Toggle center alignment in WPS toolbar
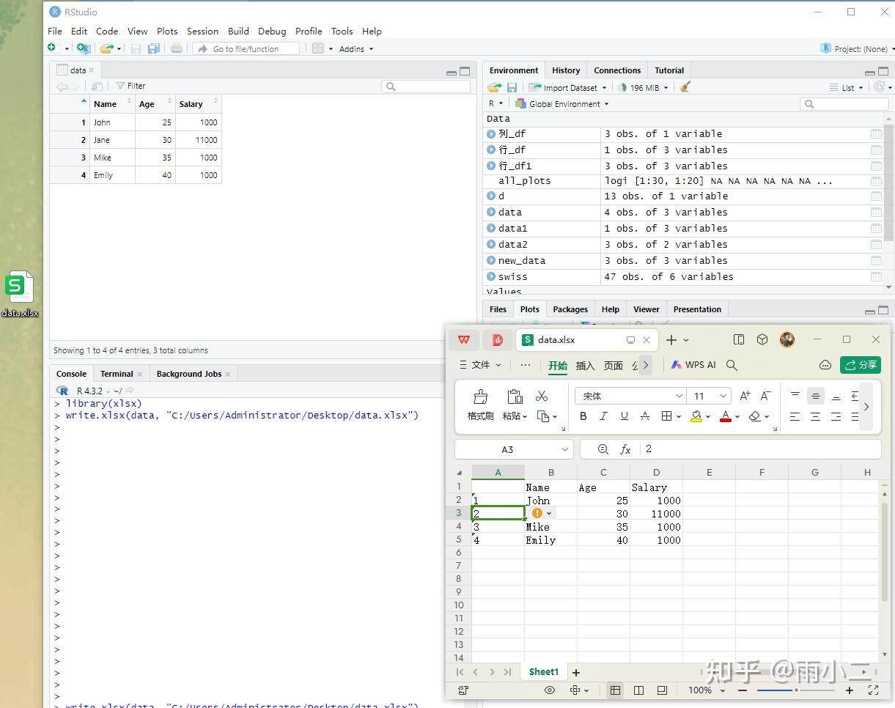The height and width of the screenshot is (708, 895). tap(815, 416)
